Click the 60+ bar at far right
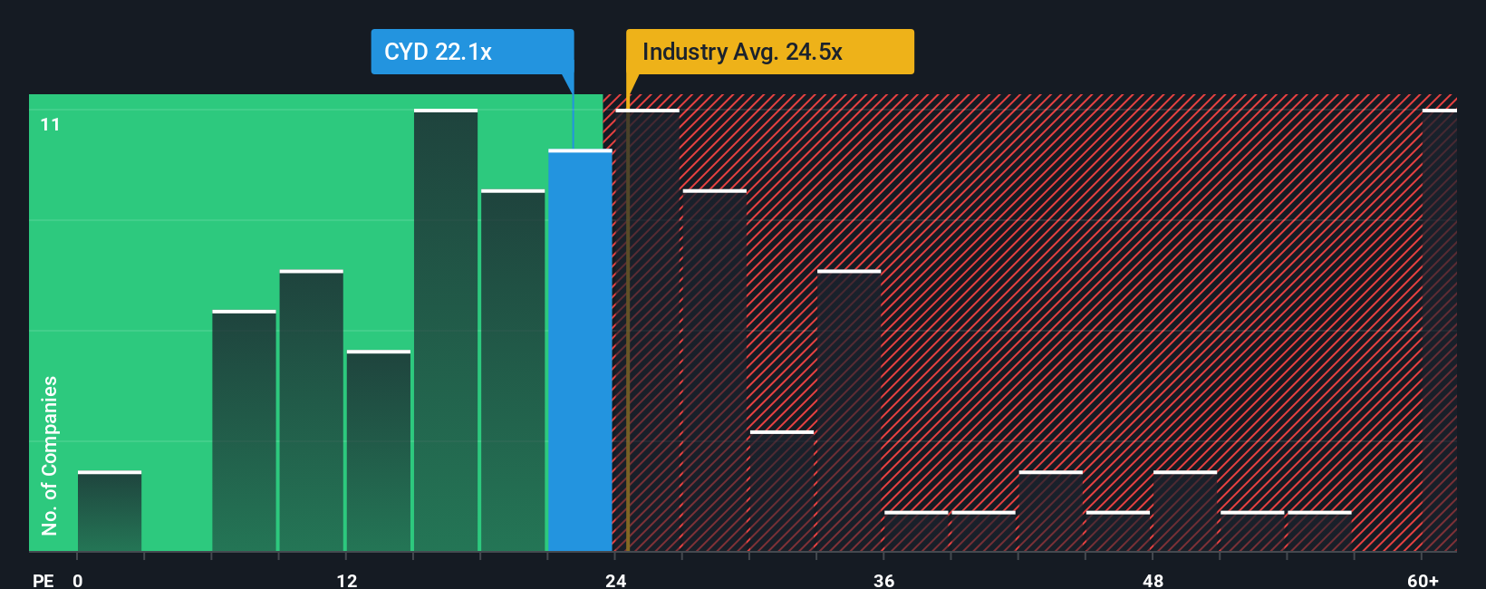Image resolution: width=1486 pixels, height=589 pixels. pyautogui.click(x=1440, y=330)
